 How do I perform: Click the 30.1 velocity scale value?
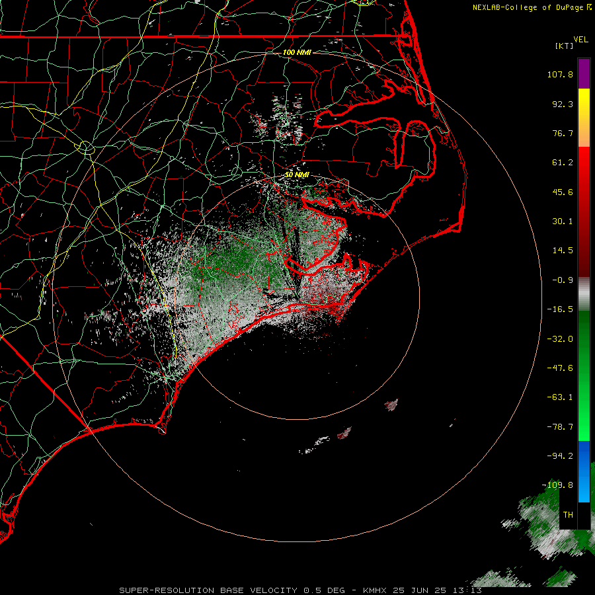[x=563, y=221]
